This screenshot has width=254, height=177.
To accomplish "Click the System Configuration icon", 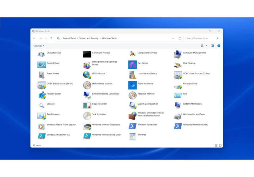I will (132, 106).
